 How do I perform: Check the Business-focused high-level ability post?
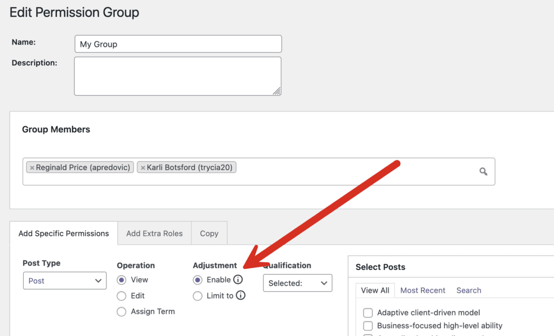[368, 326]
